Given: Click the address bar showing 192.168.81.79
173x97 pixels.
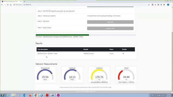Looking at the screenshot, I should pyautogui.click(x=27, y=5).
